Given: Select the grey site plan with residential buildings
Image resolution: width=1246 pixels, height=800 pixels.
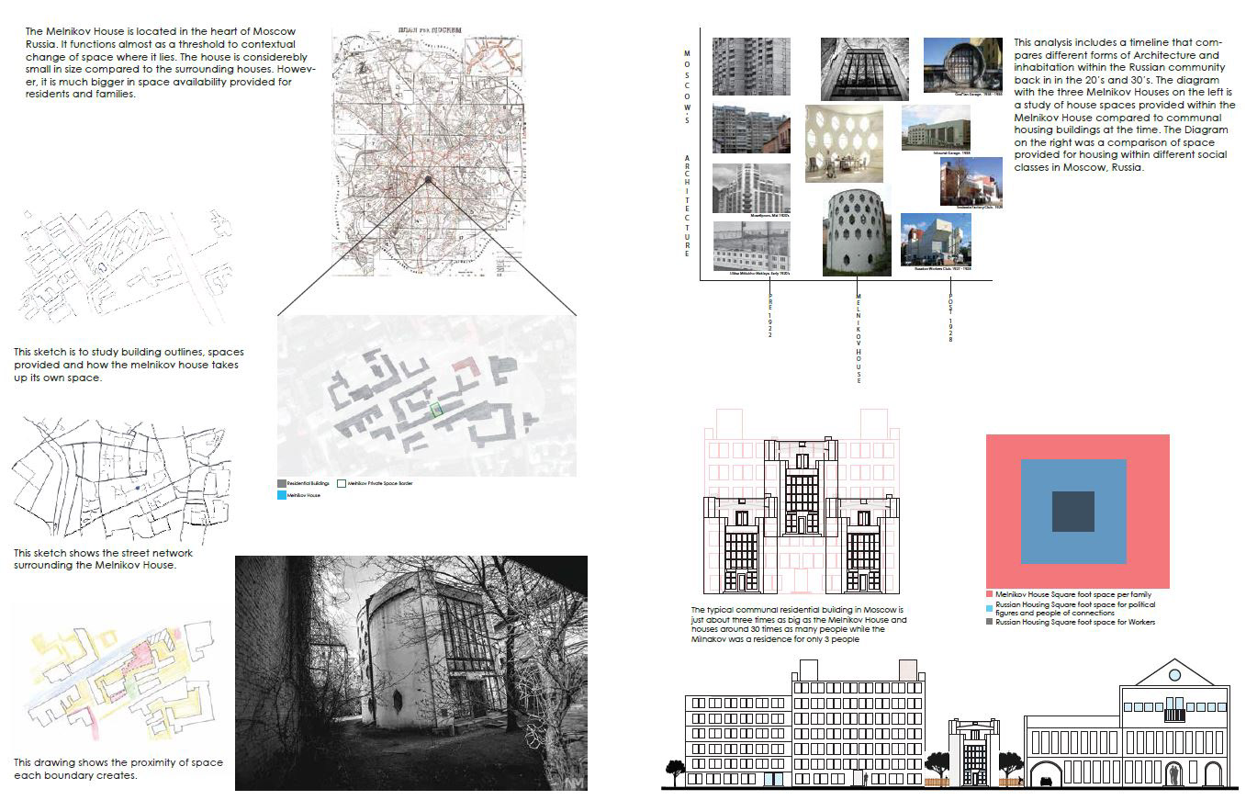Looking at the screenshot, I should point(427,396).
